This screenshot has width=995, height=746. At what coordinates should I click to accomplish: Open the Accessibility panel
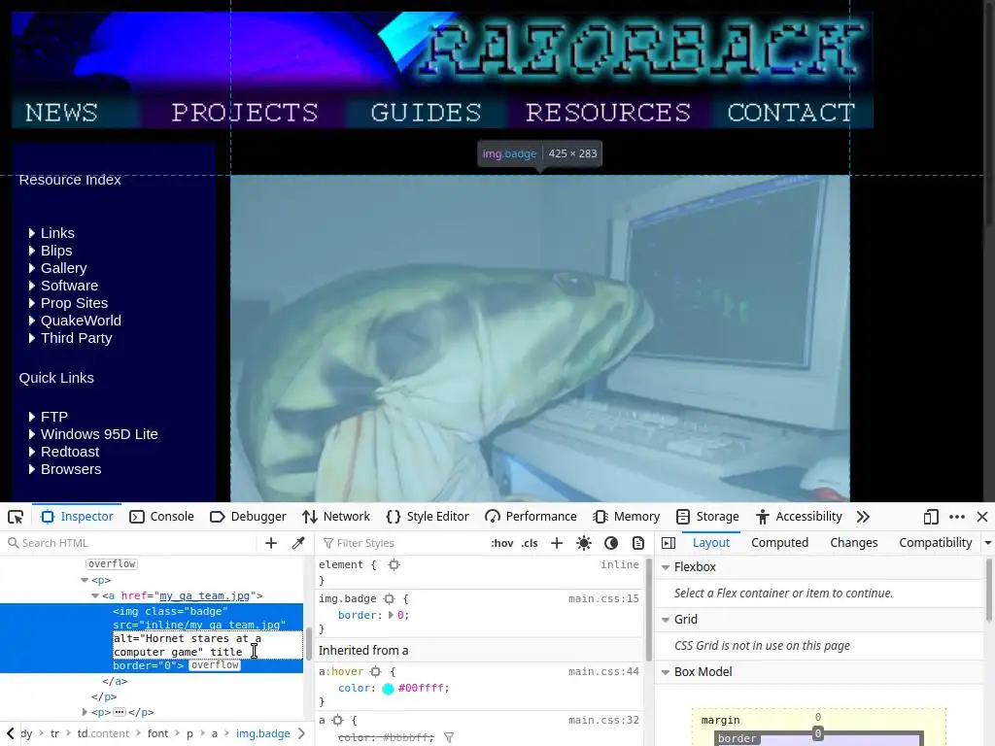click(x=799, y=517)
